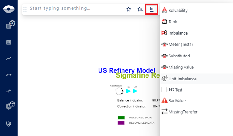This screenshot has width=233, height=136.
Task: Click the green Measured Data swatch
Action: tap(121, 117)
